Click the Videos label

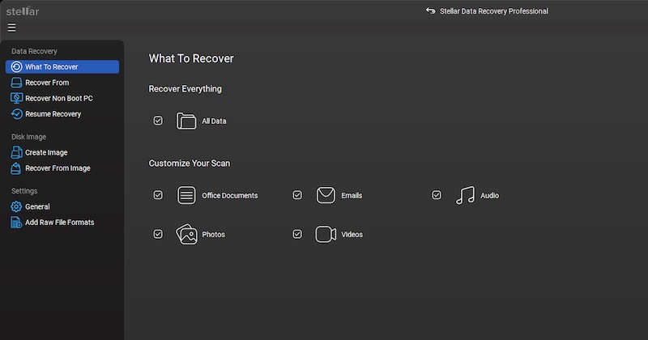pos(352,234)
